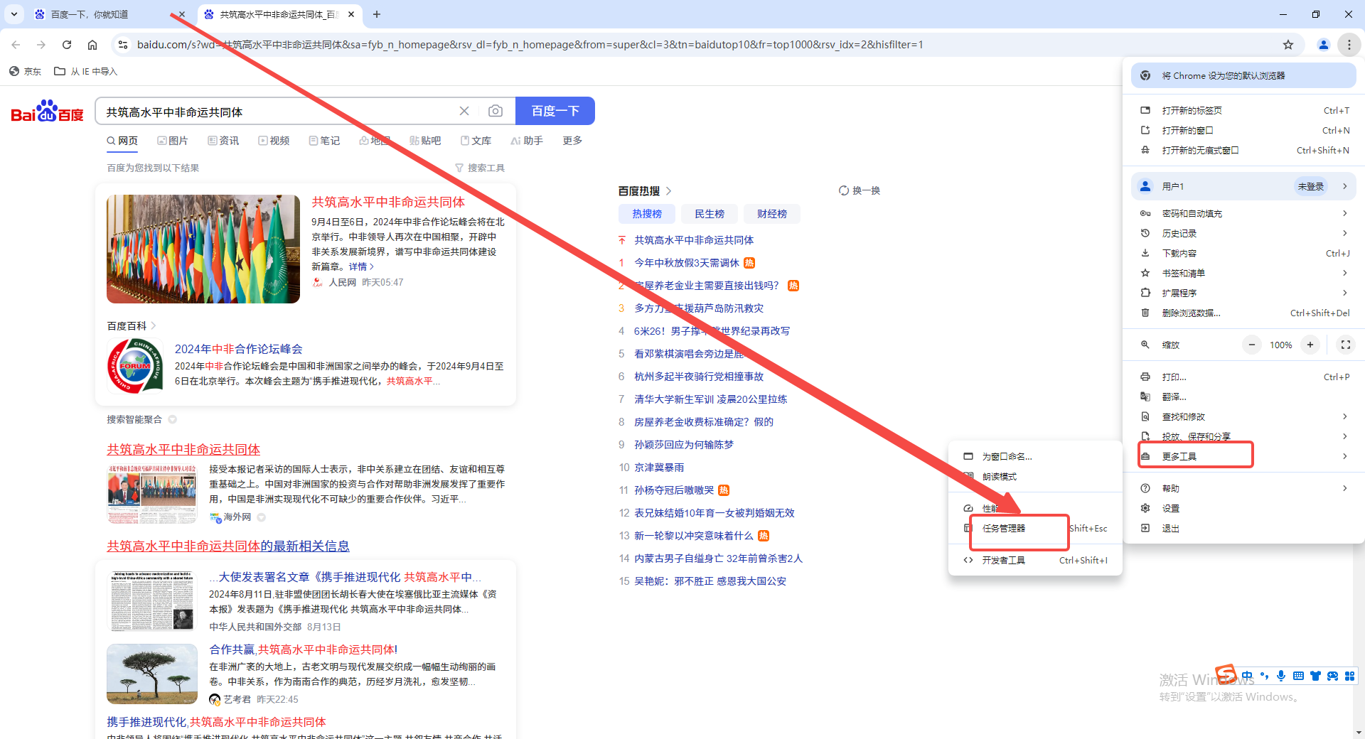Click the IME microphone voice icon
The width and height of the screenshot is (1365, 739).
pyautogui.click(x=1281, y=676)
